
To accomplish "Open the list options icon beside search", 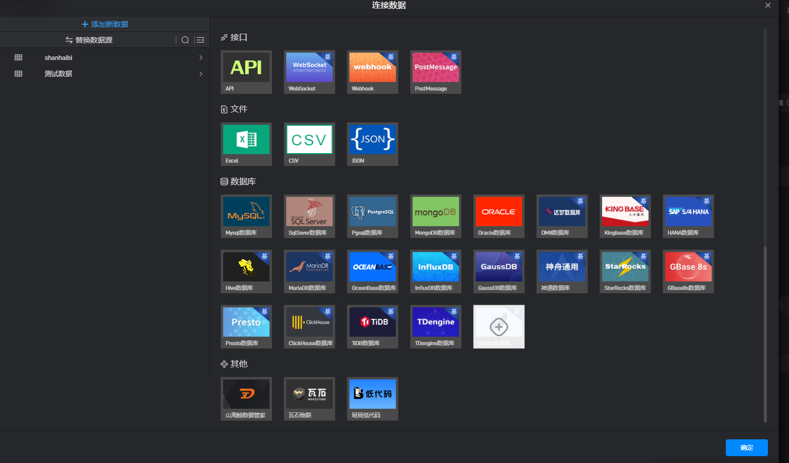I will 201,40.
